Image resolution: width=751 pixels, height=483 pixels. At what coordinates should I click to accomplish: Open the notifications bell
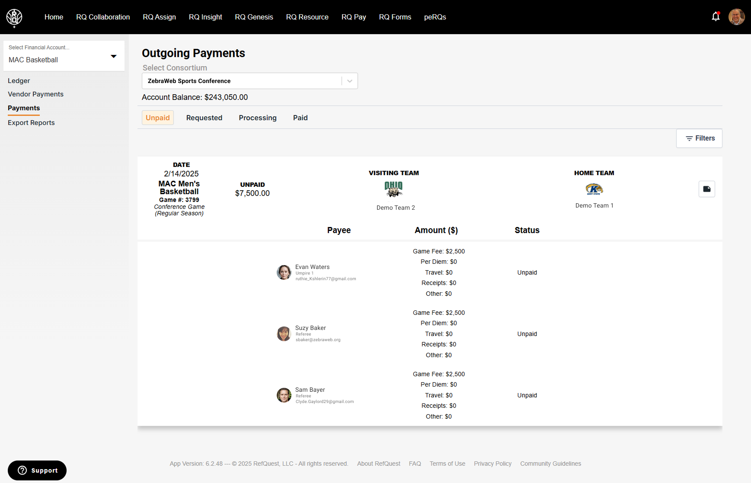coord(716,17)
